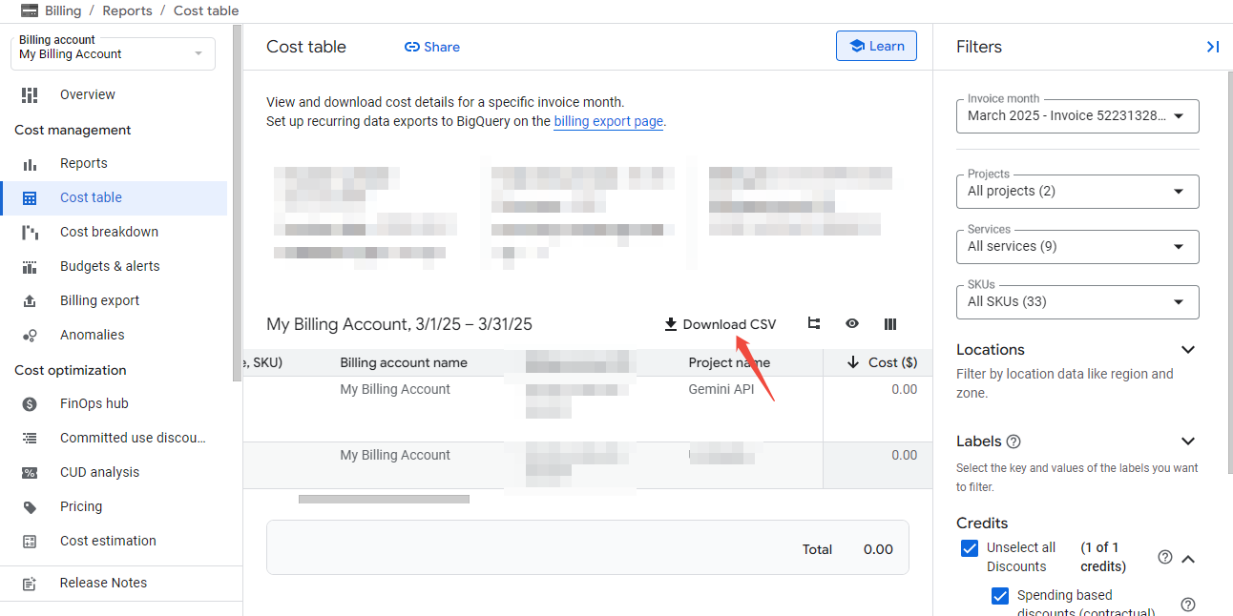1233x616 pixels.
Task: Open Cost breakdown in sidebar
Action: (109, 232)
